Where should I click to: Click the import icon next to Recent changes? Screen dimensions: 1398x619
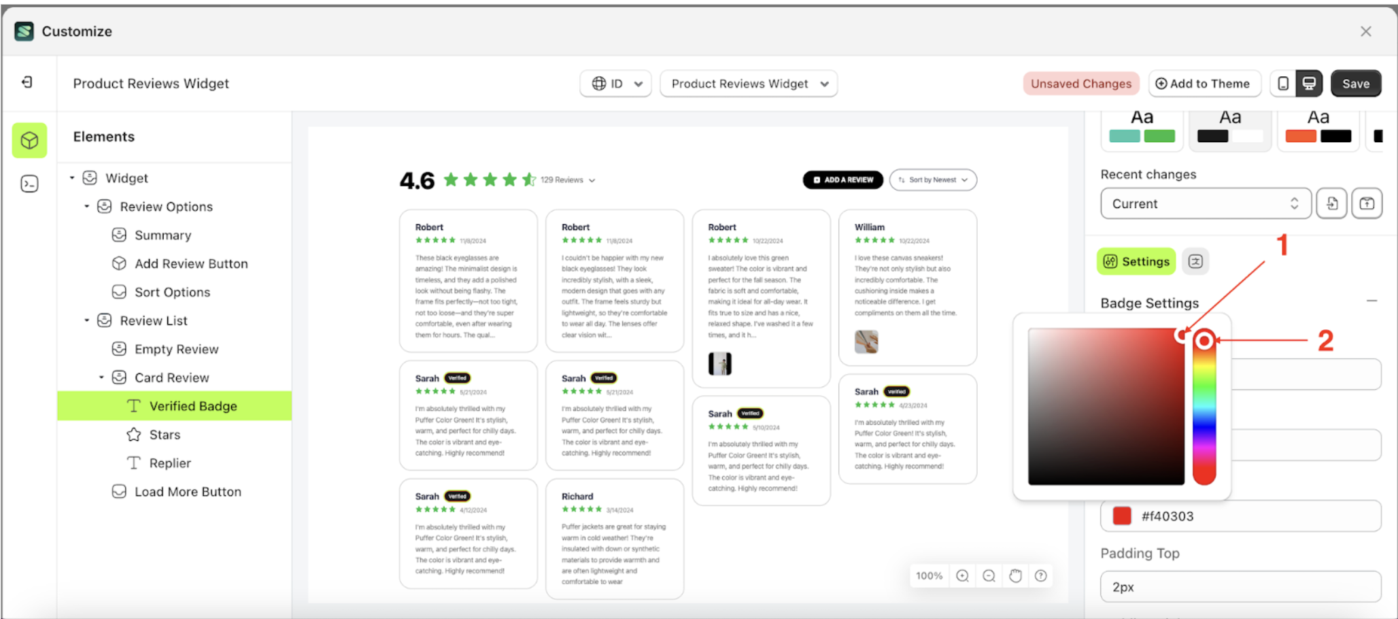1331,203
